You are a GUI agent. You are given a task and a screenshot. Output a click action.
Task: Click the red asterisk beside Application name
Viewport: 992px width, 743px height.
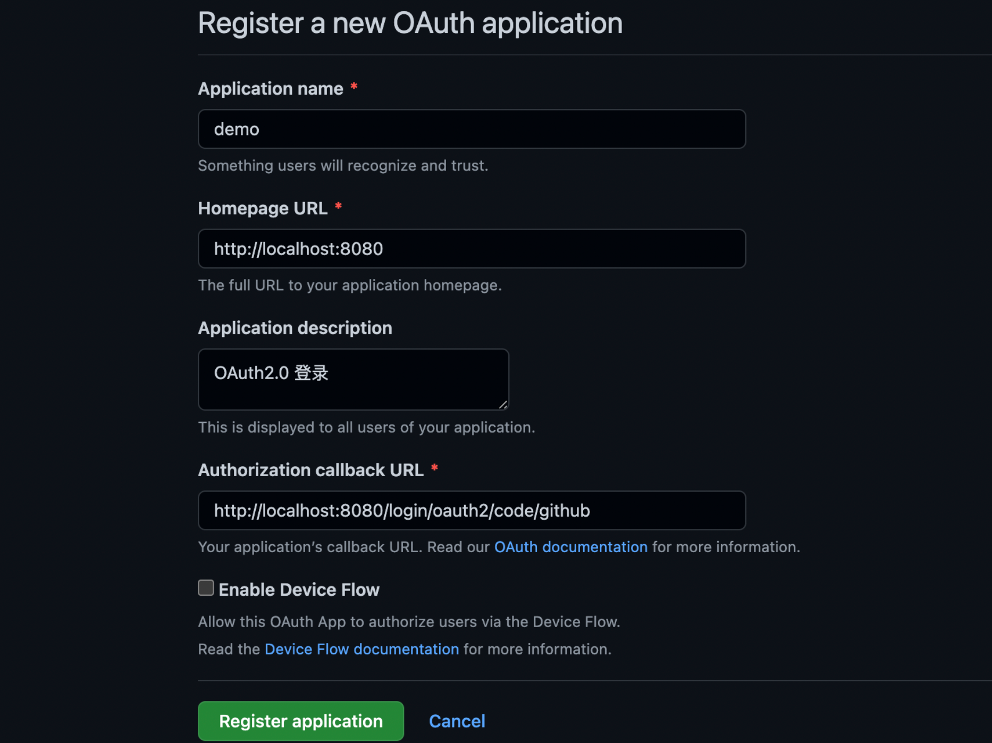(x=354, y=87)
